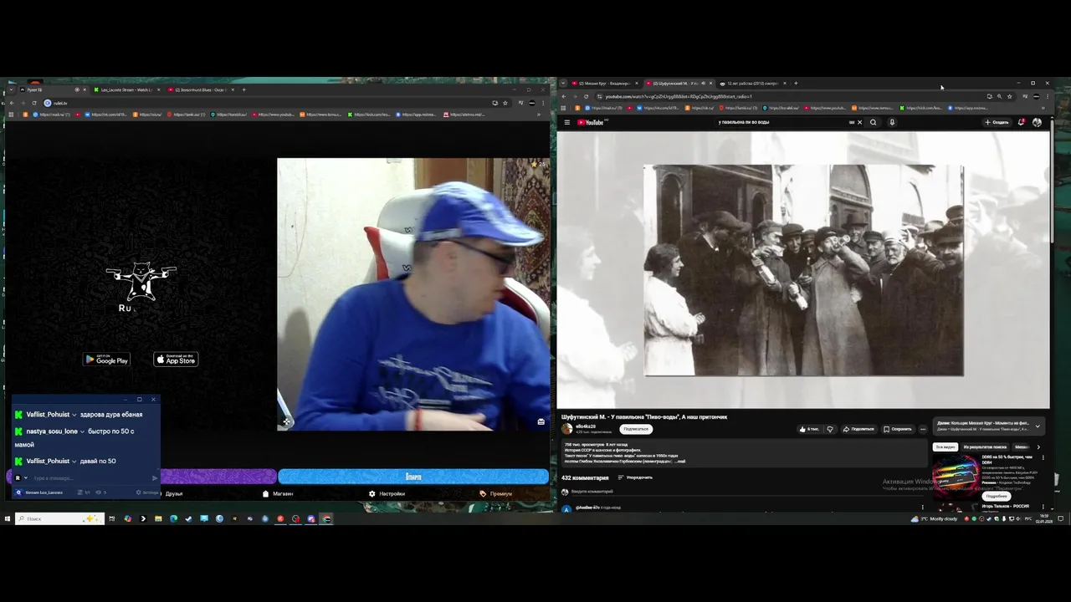The width and height of the screenshot is (1071, 602).
Task: Clear the YouTube search box with X
Action: (859, 122)
